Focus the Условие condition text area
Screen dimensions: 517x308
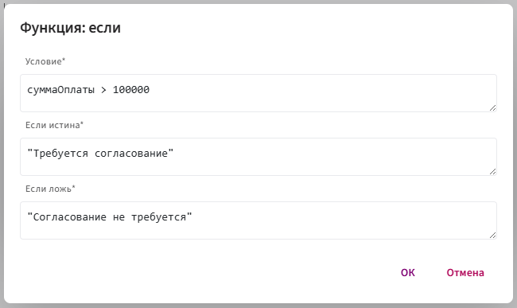258,93
